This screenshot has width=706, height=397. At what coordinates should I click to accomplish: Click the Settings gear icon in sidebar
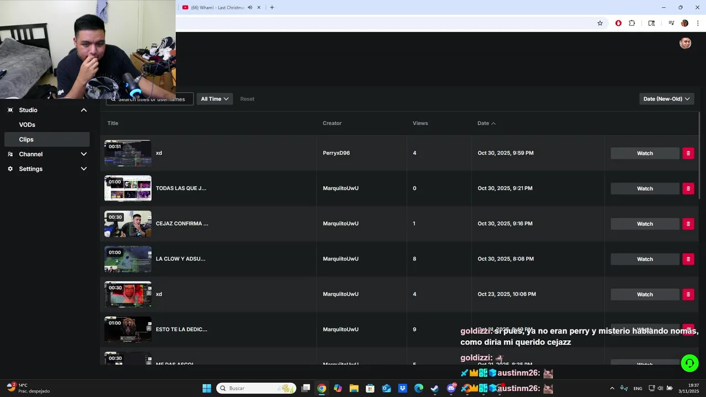point(10,169)
